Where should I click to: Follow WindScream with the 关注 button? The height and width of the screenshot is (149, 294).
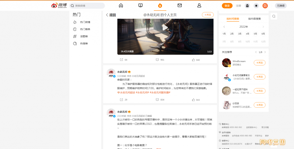click(x=259, y=63)
